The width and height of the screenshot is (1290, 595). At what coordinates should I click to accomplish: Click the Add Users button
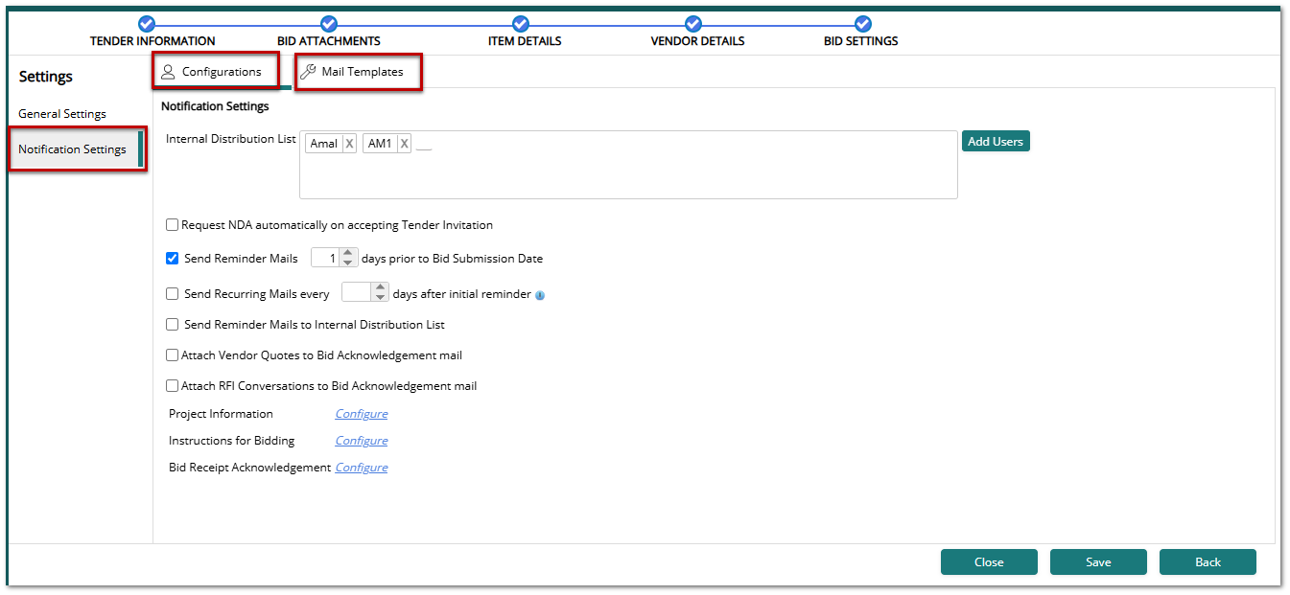(996, 142)
